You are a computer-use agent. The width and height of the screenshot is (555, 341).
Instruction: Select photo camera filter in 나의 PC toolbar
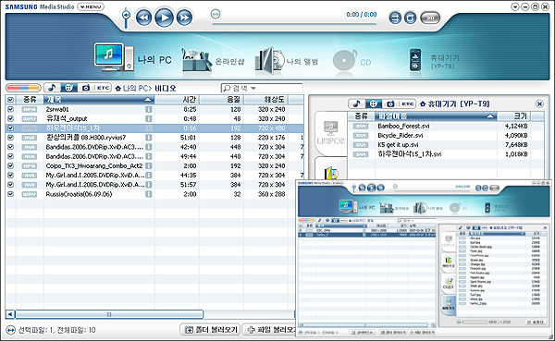click(x=86, y=88)
